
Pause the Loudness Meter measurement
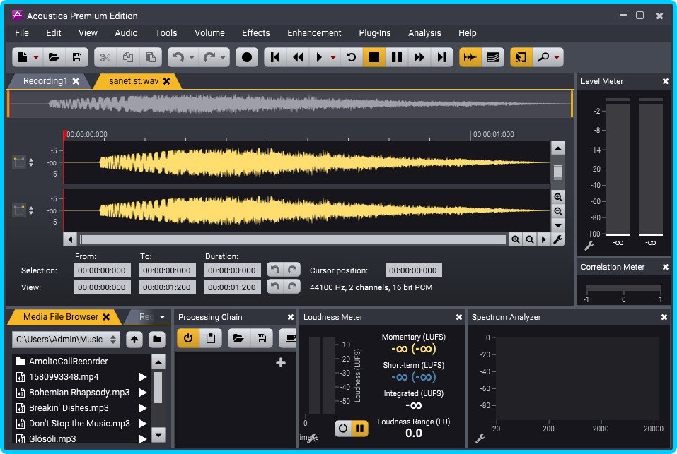(359, 428)
